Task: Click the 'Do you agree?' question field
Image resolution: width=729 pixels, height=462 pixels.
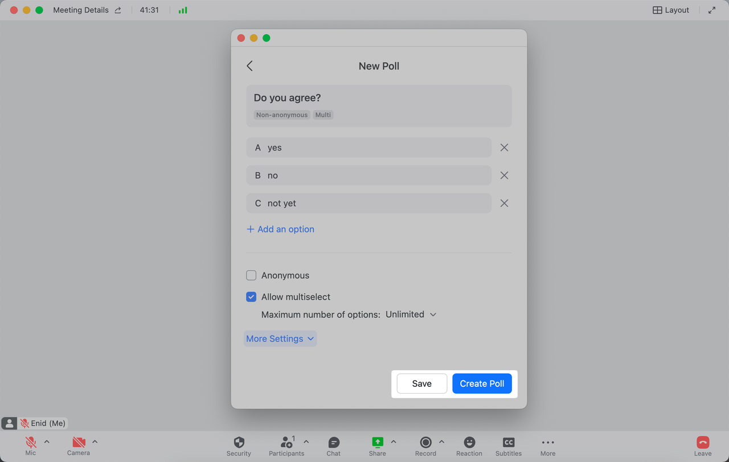Action: click(x=379, y=98)
